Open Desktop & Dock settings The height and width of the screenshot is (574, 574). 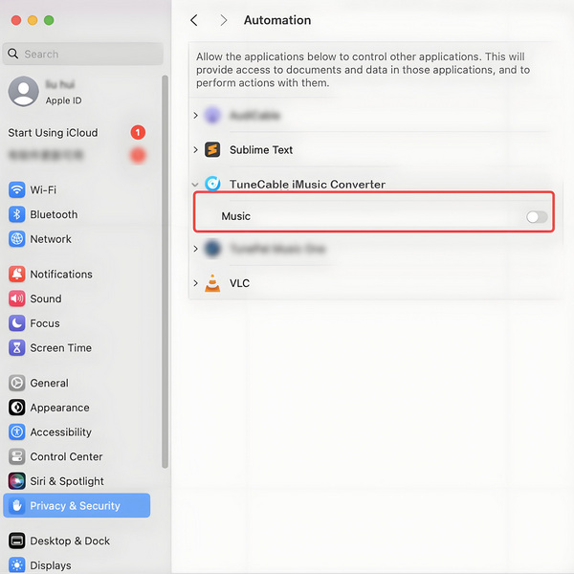click(77, 541)
